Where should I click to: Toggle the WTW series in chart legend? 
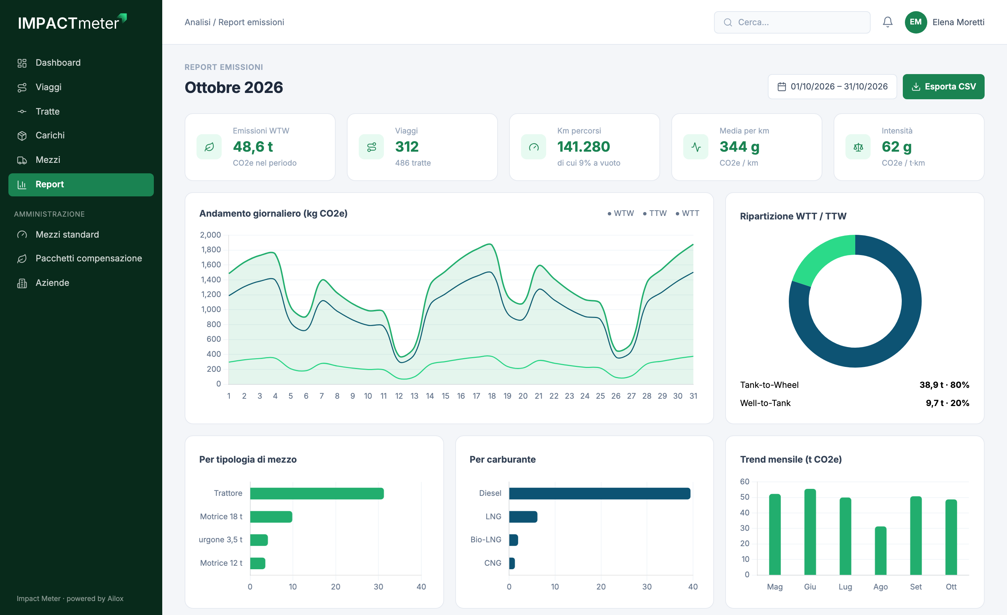(x=620, y=213)
